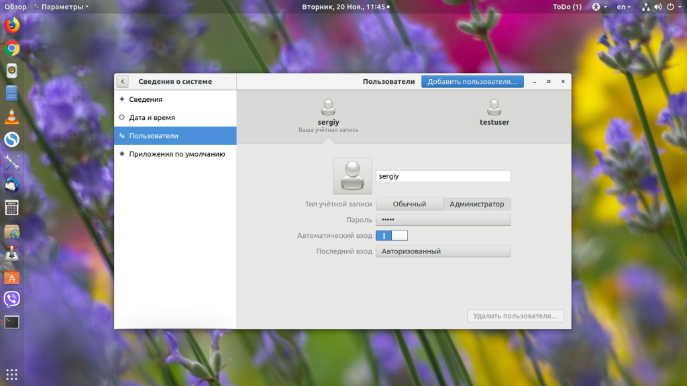This screenshot has width=687, height=386.
Task: Open VLC media player from the dock
Action: [12, 117]
